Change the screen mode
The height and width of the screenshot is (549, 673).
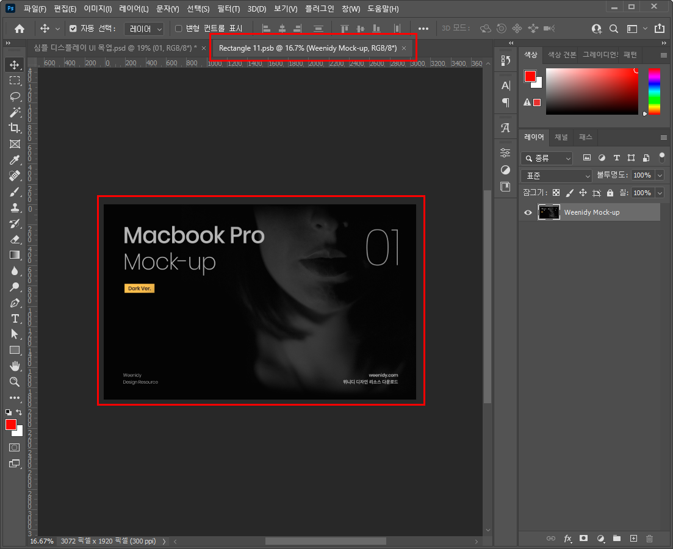click(15, 464)
